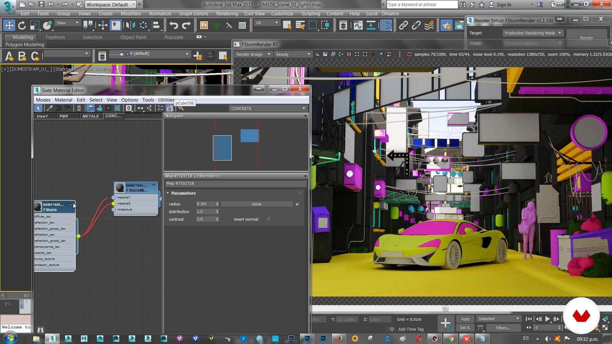Pause the FStorm RT render
This screenshot has width=612, height=344.
349,54
